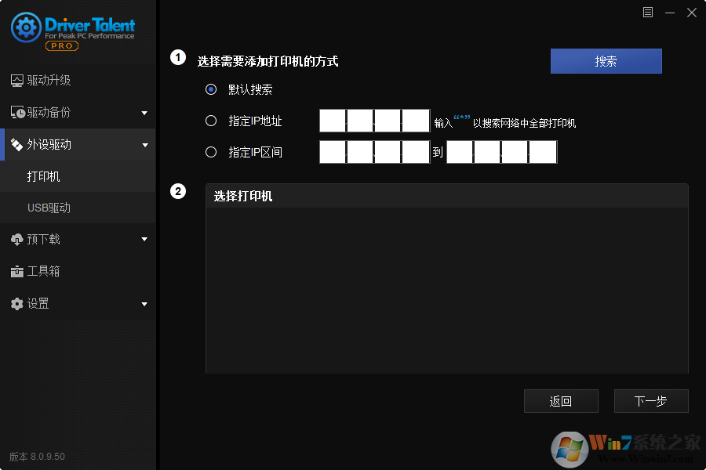This screenshot has width=706, height=470.
Task: Collapse the 外设驱动 expander arrow
Action: click(x=144, y=144)
